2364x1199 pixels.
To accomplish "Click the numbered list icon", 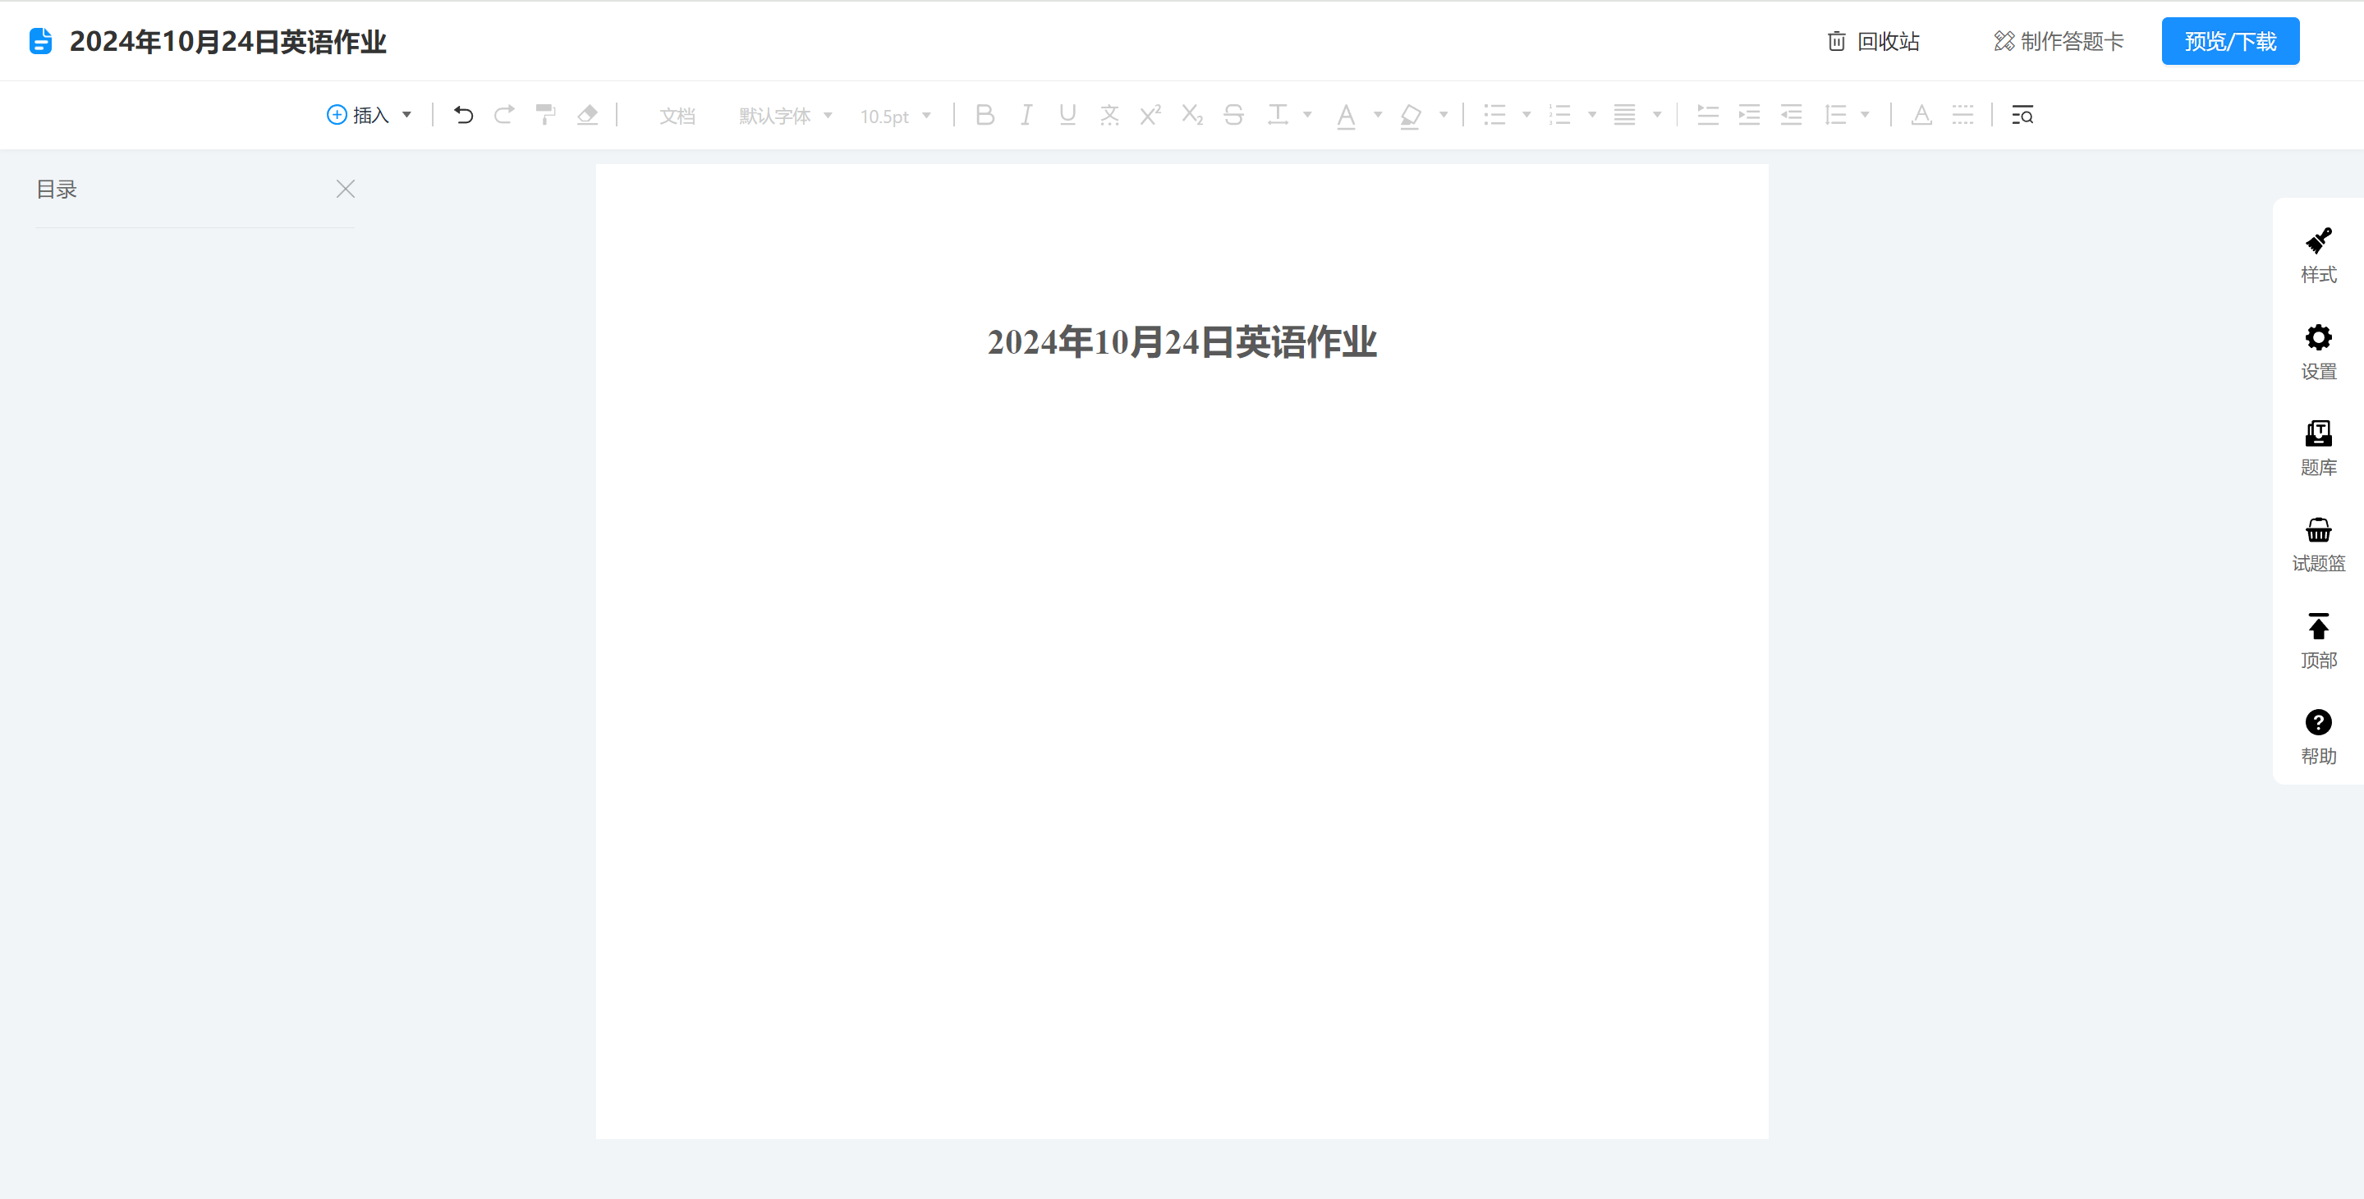I will click(1560, 115).
